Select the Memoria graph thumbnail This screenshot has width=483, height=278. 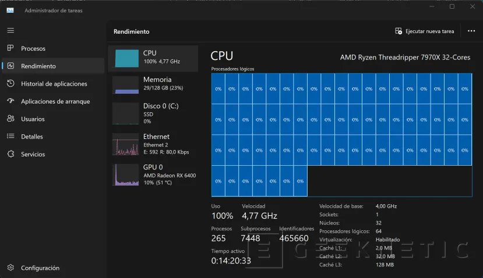125,85
